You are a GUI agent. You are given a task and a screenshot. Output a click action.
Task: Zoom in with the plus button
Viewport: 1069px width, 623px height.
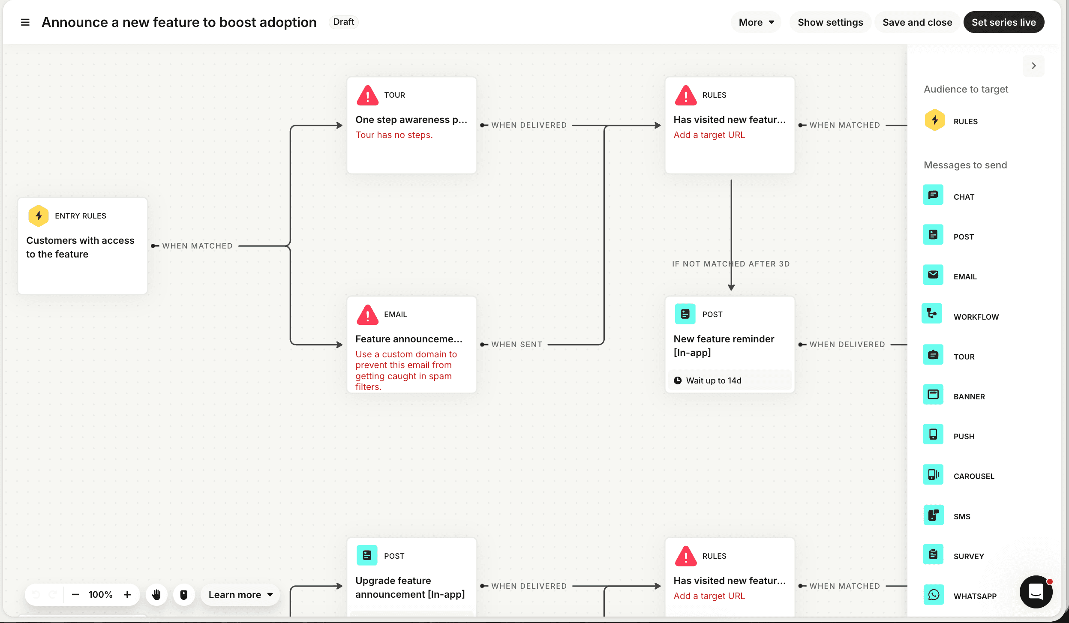coord(127,595)
